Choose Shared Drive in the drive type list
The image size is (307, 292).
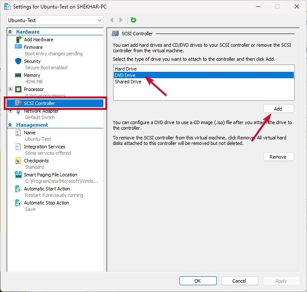click(x=204, y=82)
